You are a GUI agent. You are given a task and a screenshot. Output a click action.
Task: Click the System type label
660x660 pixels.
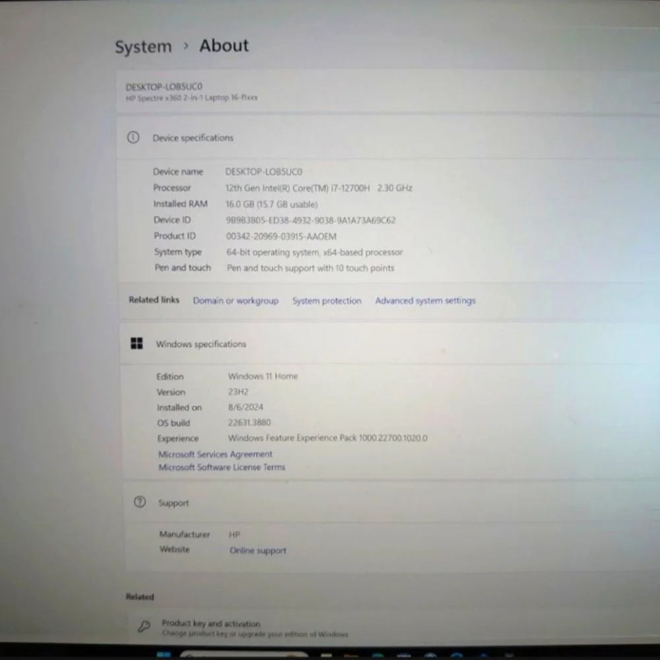(178, 252)
